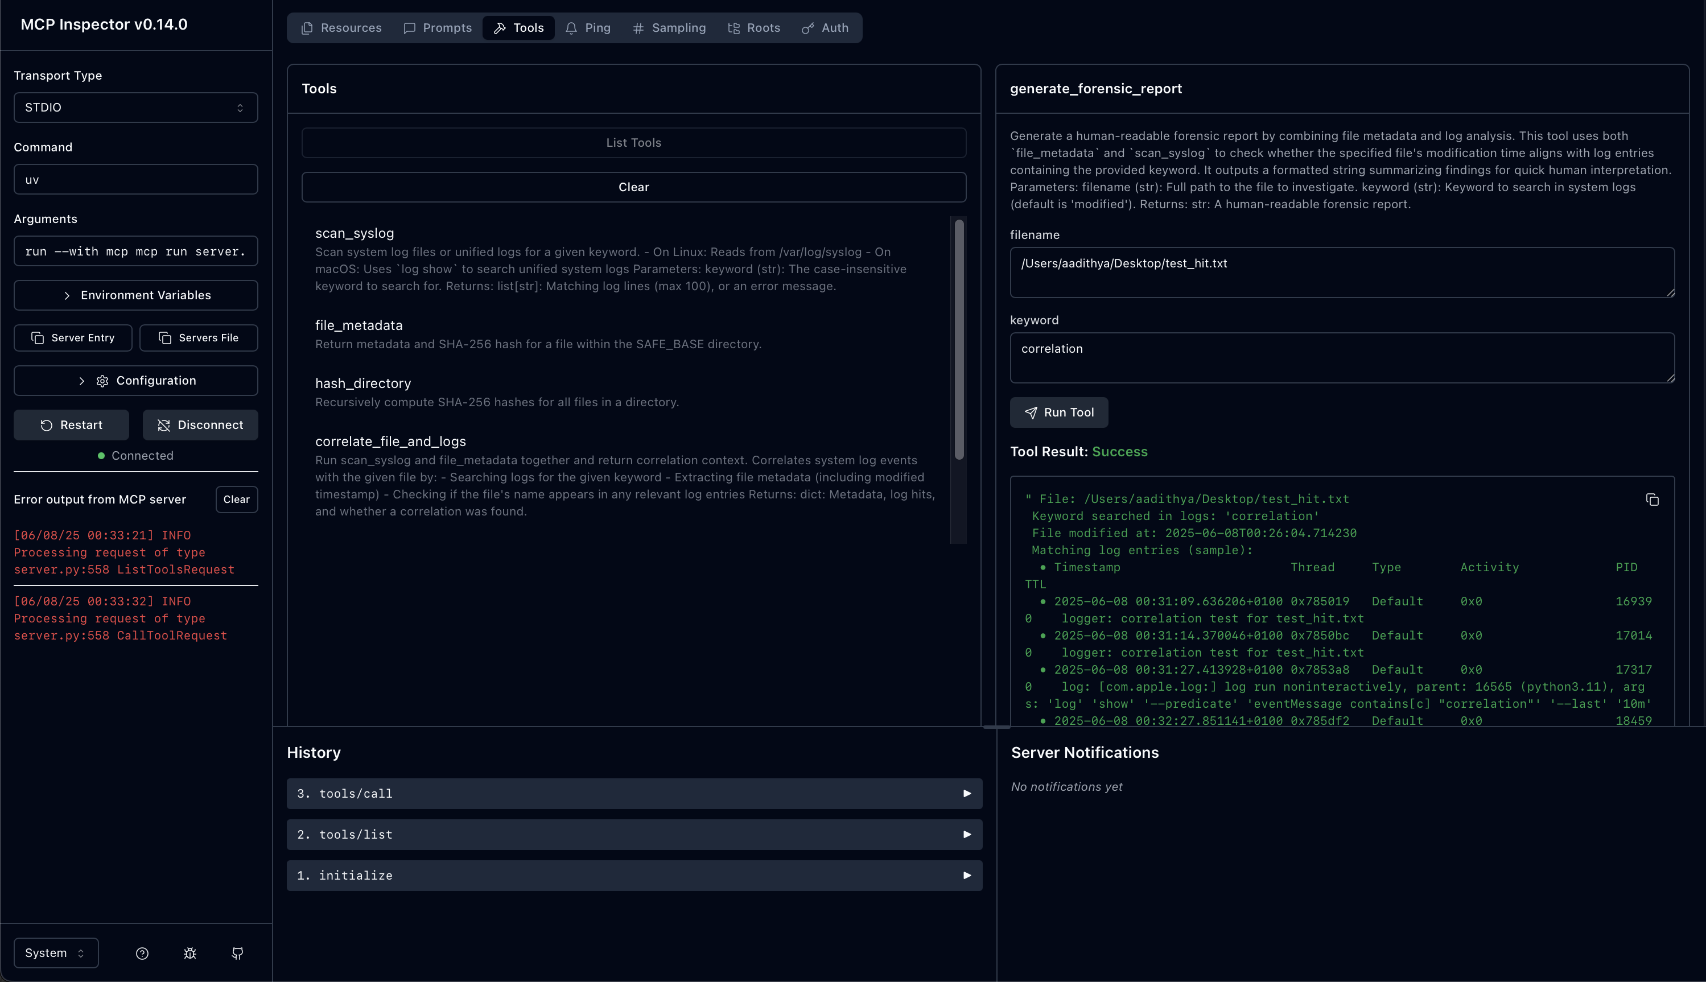The width and height of the screenshot is (1706, 982).
Task: Open the Resources tab
Action: [x=341, y=28]
